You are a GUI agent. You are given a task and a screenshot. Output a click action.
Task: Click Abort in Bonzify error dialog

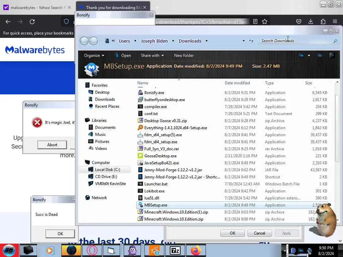coord(52,145)
